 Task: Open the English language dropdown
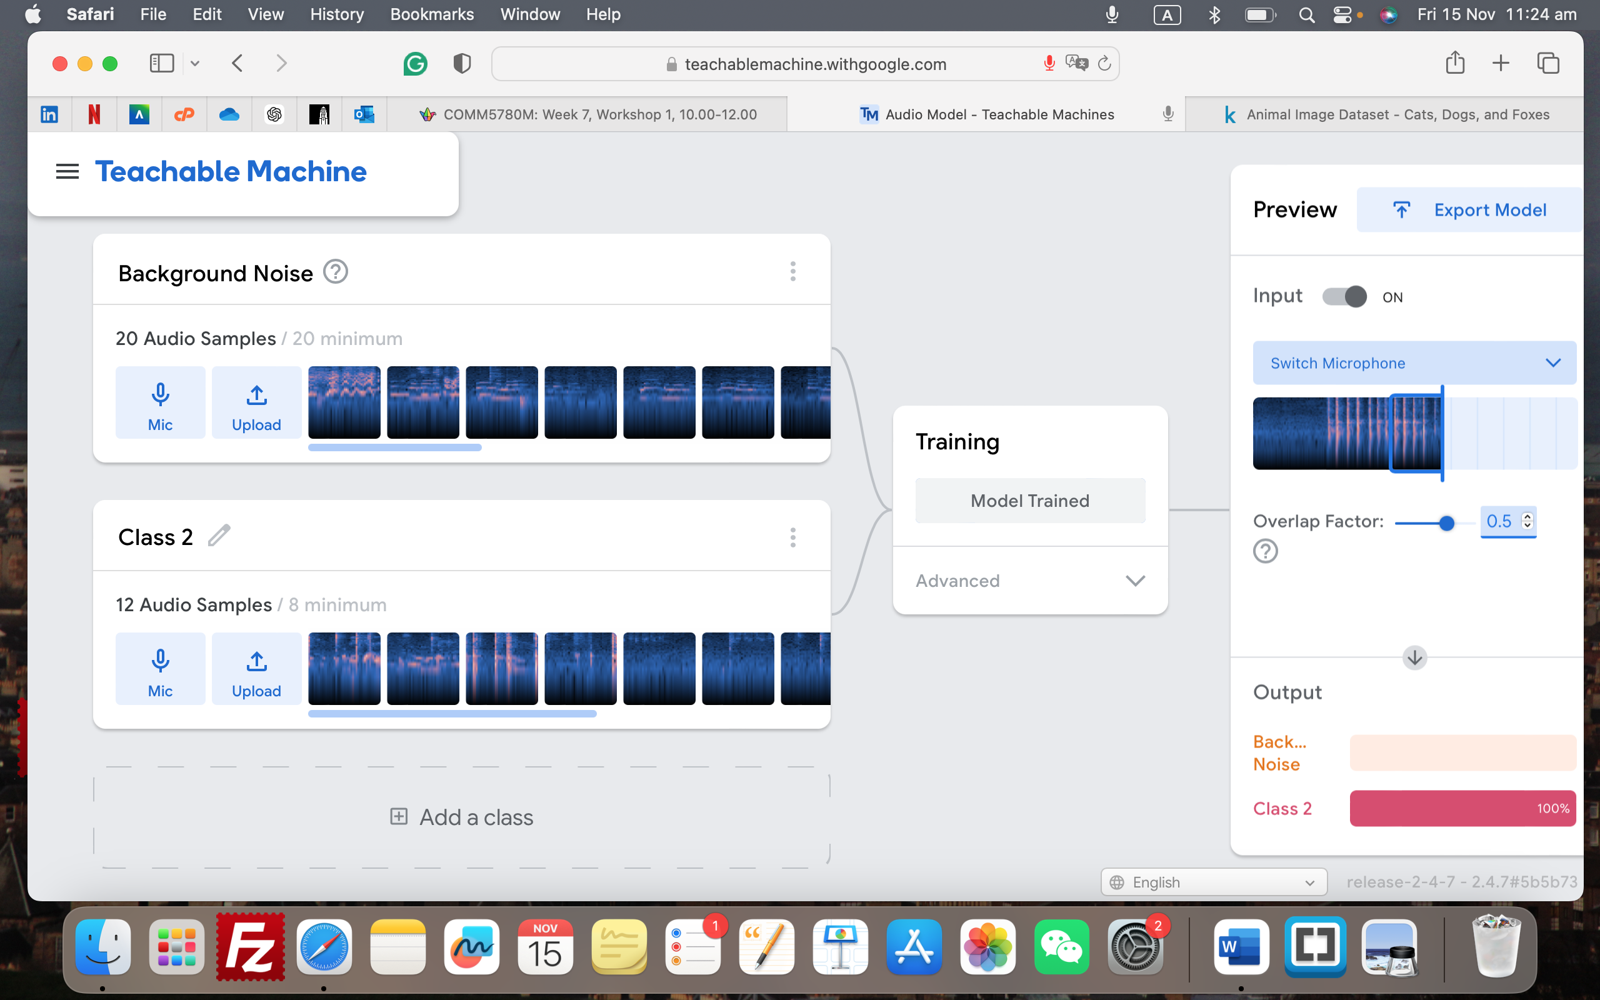pyautogui.click(x=1214, y=882)
